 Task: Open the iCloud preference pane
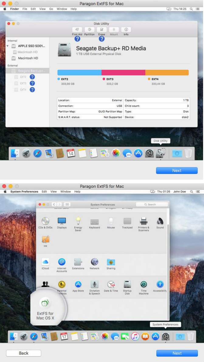click(x=45, y=262)
